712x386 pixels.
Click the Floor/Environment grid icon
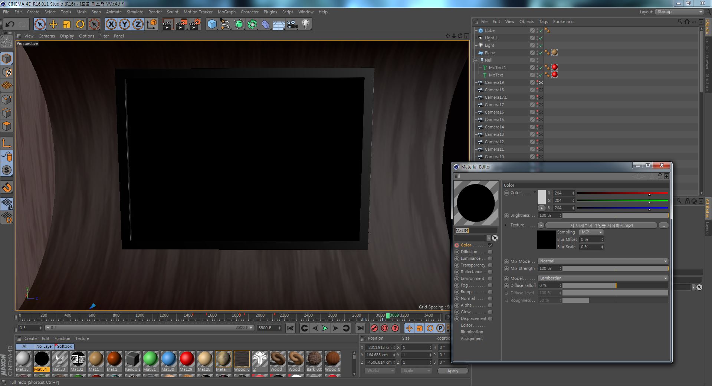click(x=279, y=24)
